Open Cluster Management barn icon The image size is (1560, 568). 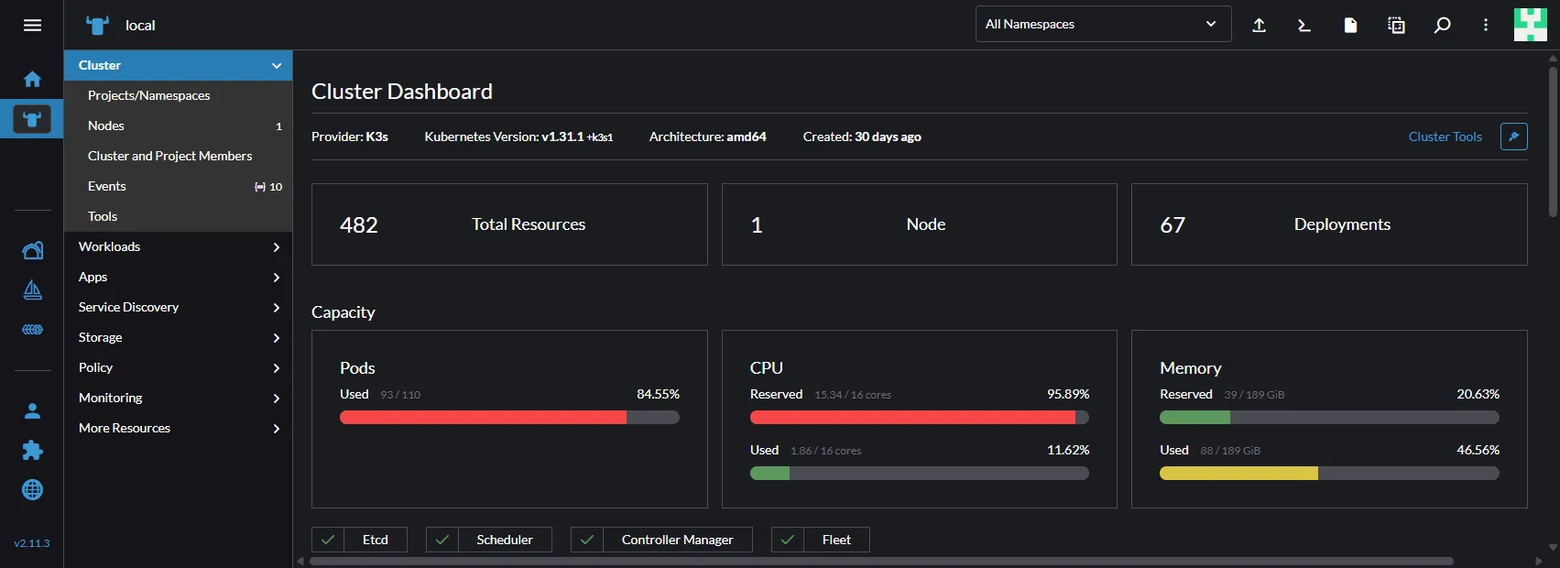(x=32, y=250)
